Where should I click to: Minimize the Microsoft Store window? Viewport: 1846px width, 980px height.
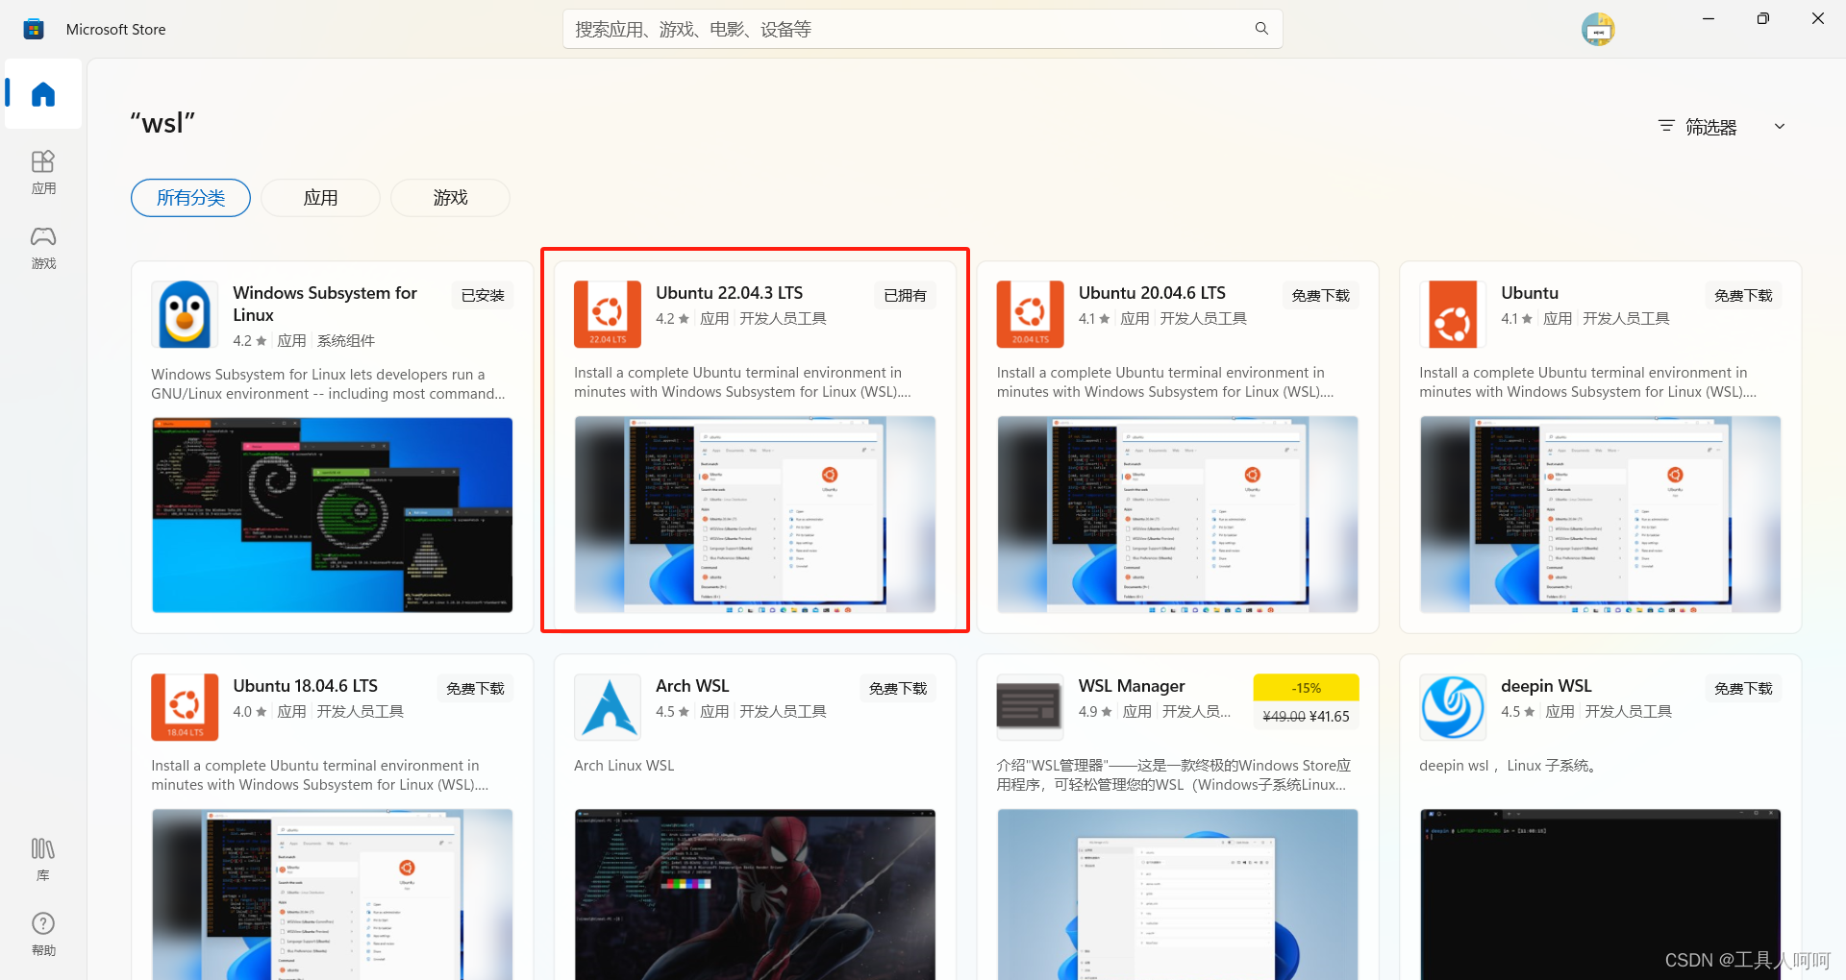point(1709,19)
